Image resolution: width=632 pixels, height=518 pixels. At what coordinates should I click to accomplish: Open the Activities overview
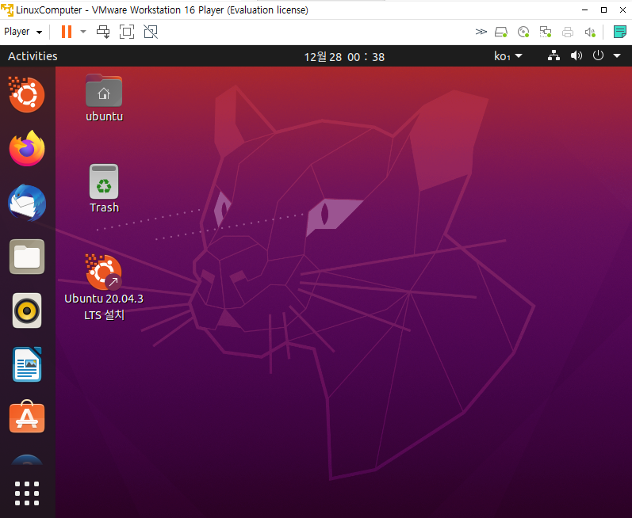coord(33,56)
